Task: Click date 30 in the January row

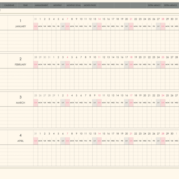Action: pos(172,19)
